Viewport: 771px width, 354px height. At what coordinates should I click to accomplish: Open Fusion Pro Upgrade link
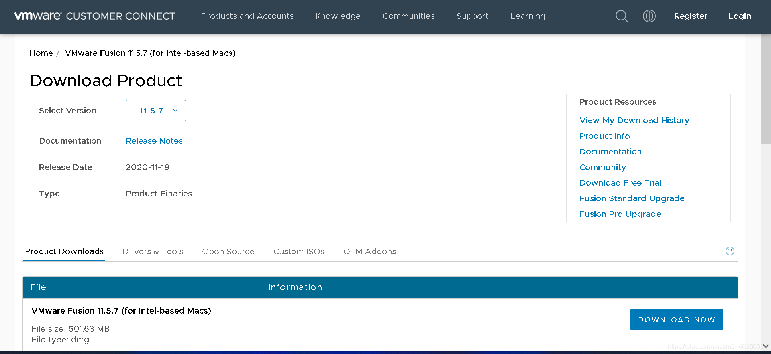tap(620, 214)
